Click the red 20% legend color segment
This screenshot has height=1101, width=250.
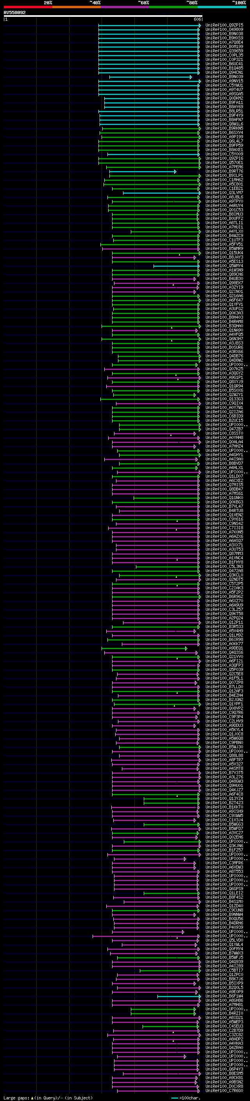pyautogui.click(x=28, y=7)
